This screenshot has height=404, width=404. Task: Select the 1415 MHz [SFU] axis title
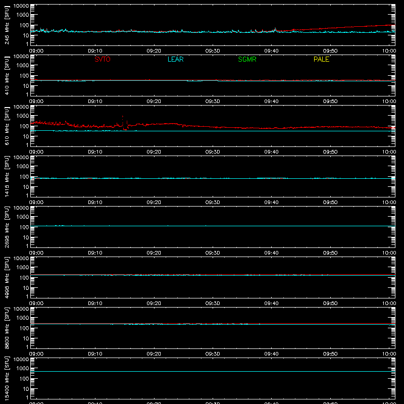(x=7, y=177)
